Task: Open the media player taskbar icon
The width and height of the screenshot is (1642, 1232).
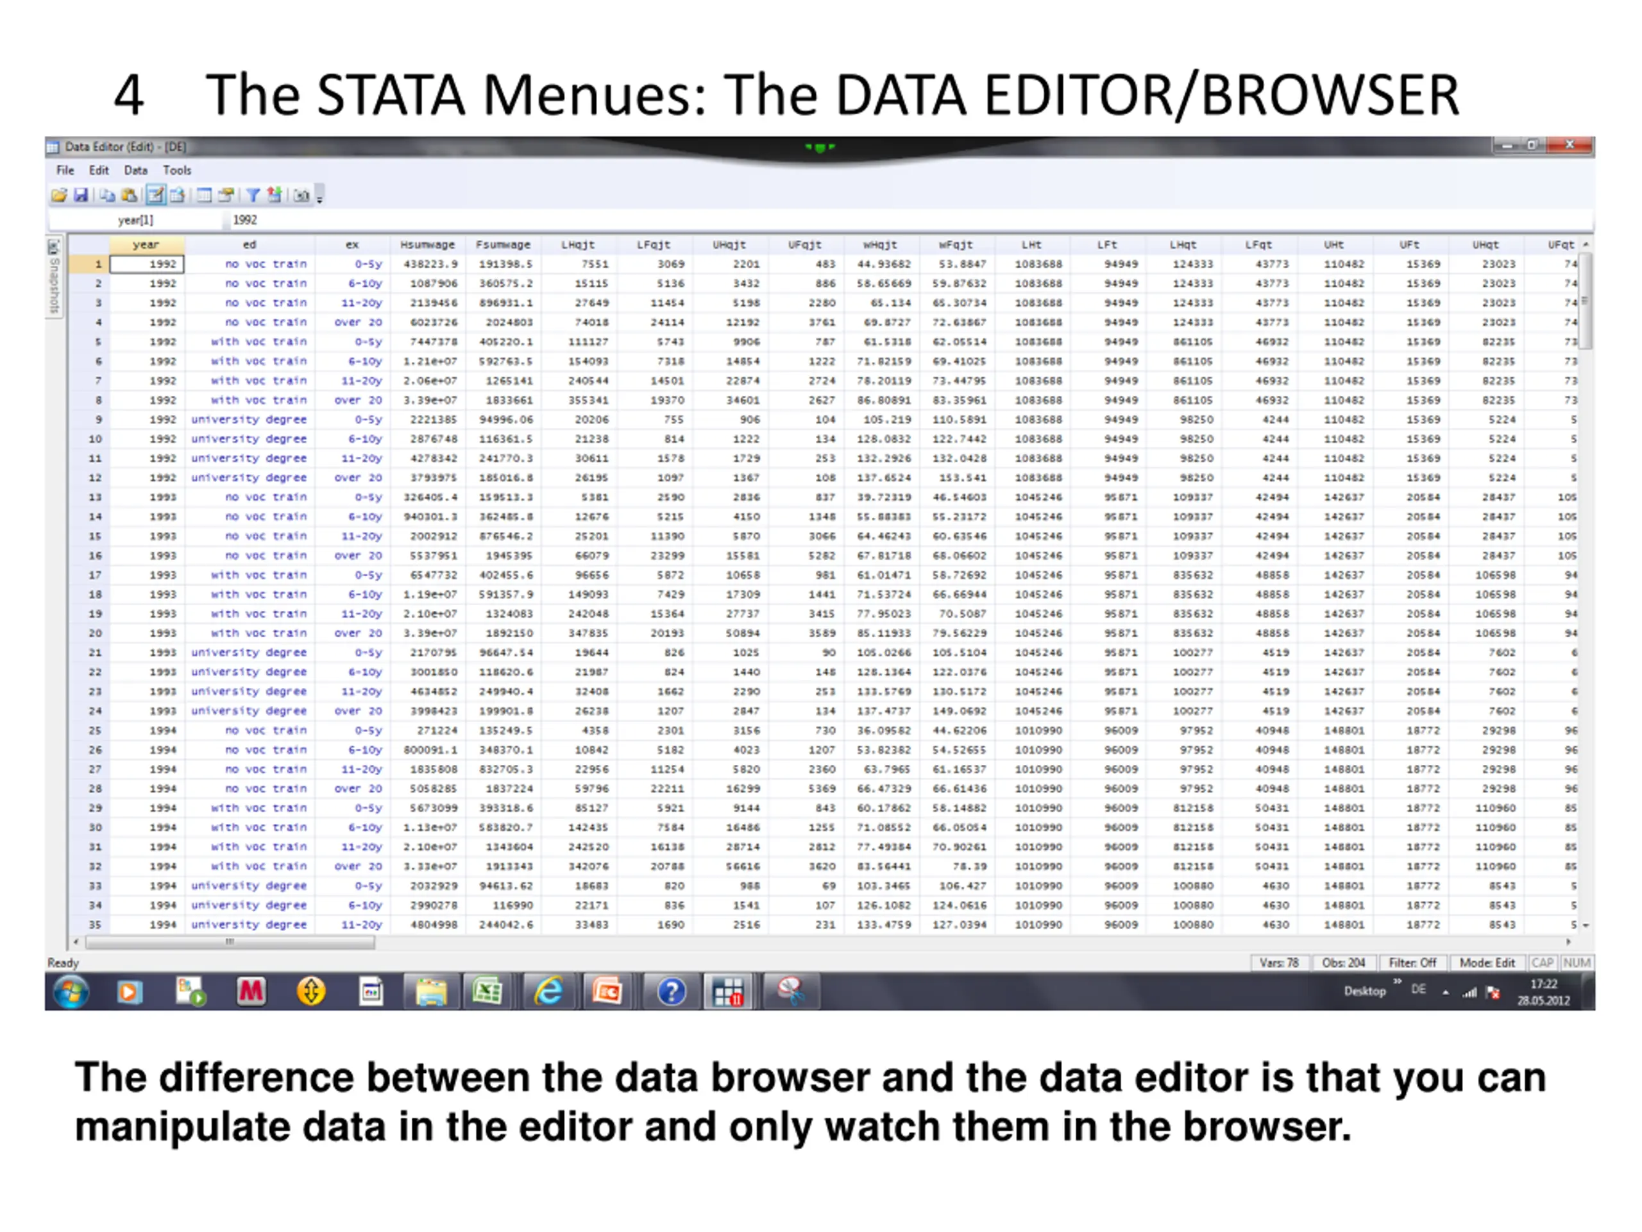Action: 129,991
